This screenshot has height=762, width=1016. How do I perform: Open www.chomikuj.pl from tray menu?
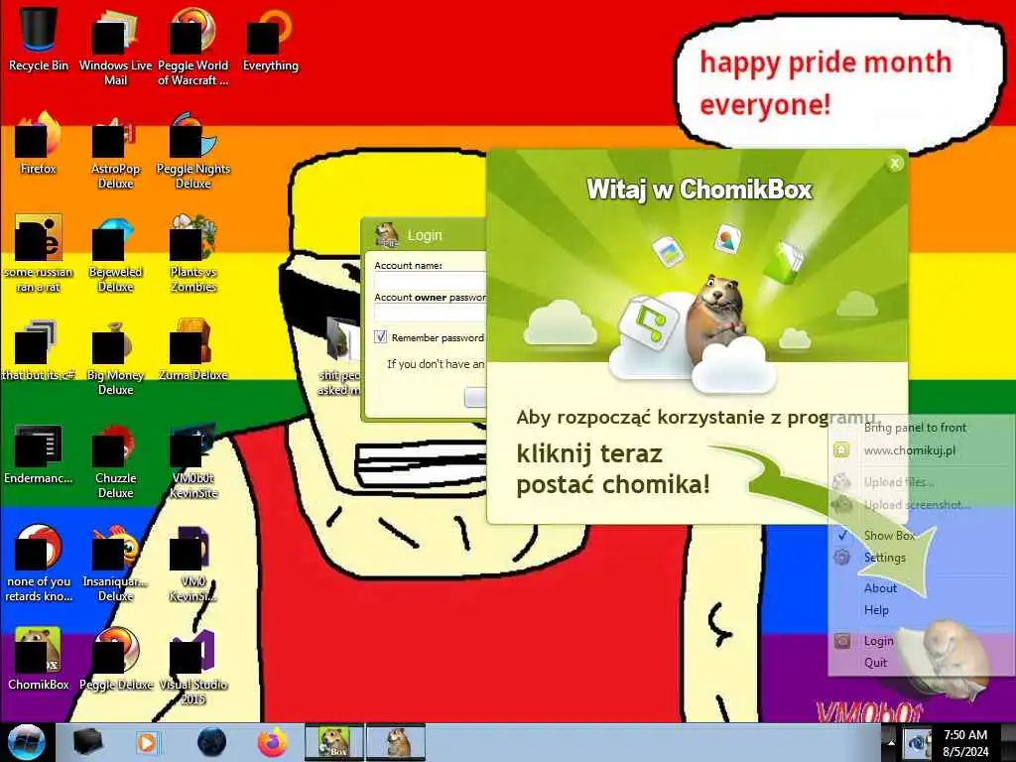(x=909, y=450)
